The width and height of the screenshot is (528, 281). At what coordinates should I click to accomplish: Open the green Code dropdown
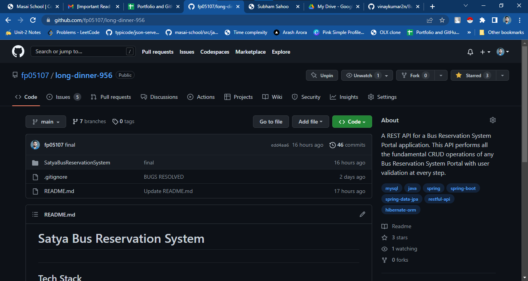[x=352, y=122]
